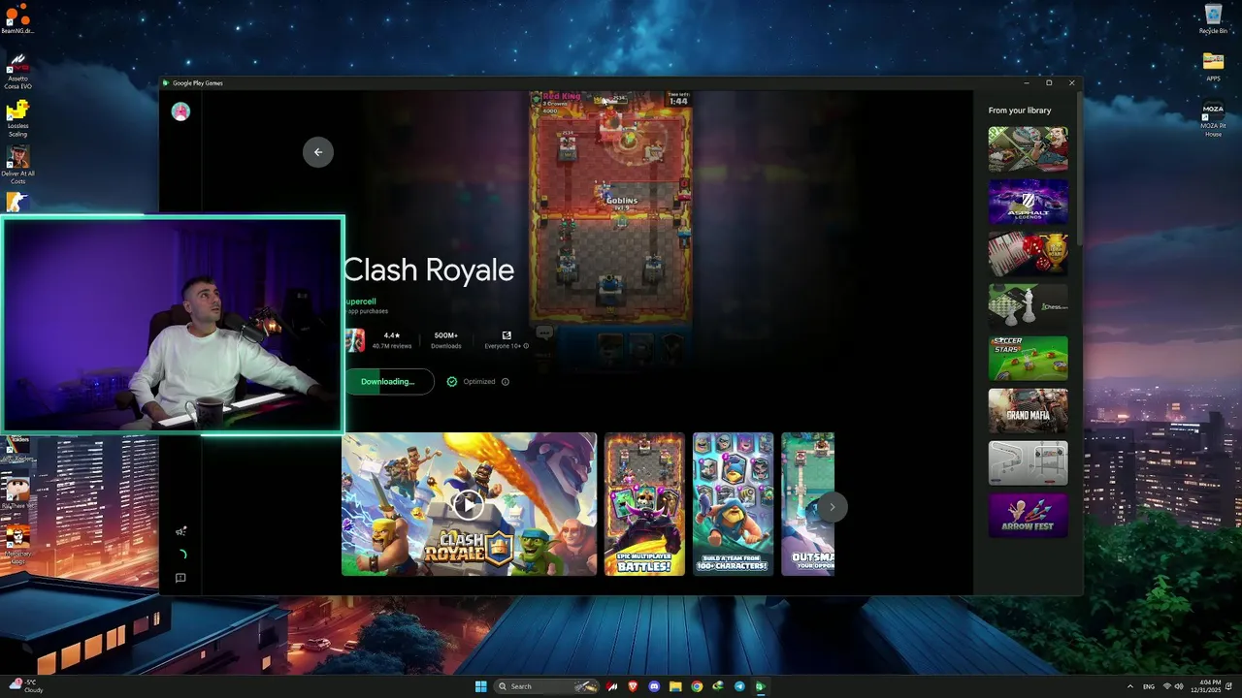Open the BeamNG.drive desktop shortcut
The height and width of the screenshot is (698, 1242).
17,17
